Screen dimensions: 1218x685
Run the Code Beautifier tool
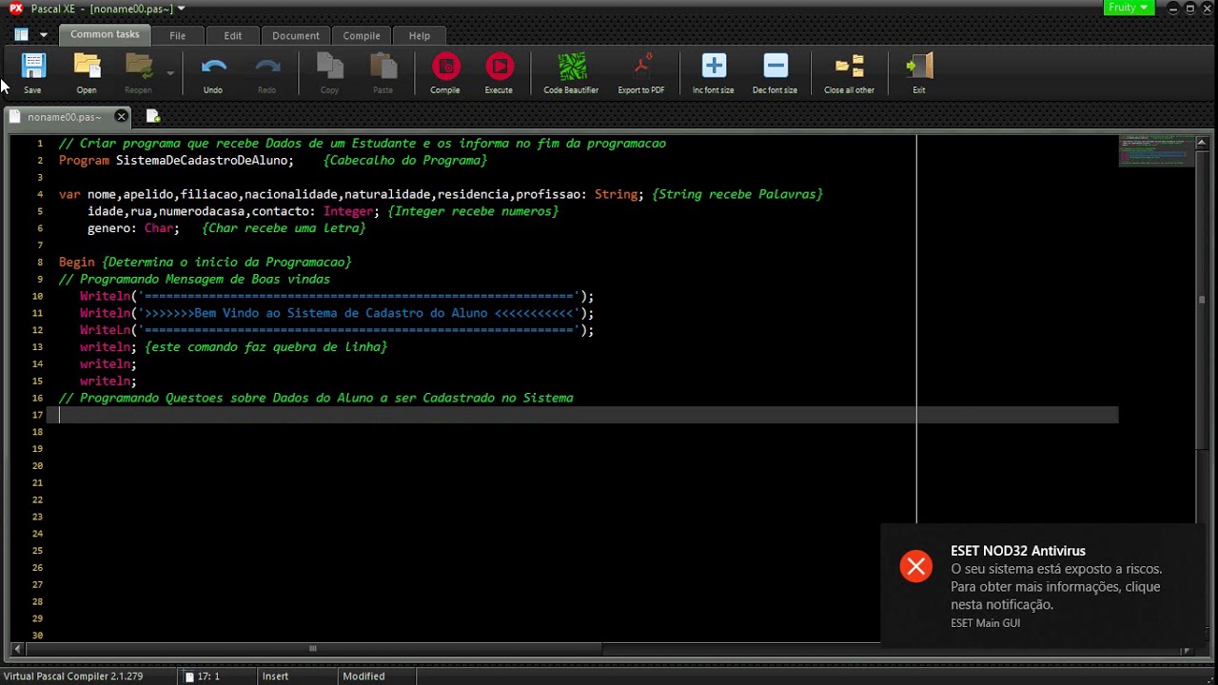[x=571, y=73]
